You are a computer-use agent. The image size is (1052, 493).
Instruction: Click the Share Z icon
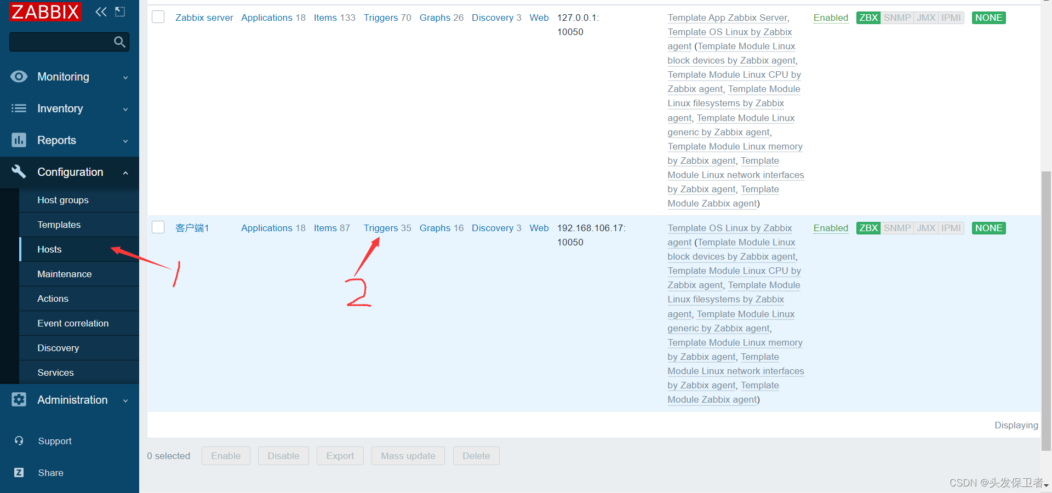pos(19,473)
